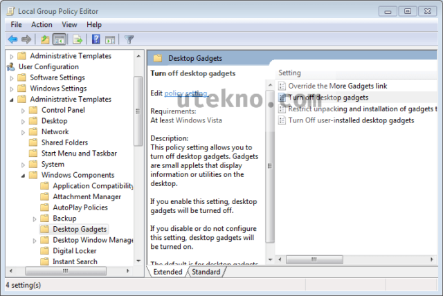
Task: Expand the Desktop tree node
Action: pyautogui.click(x=23, y=121)
